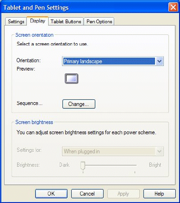Click the Orientation: label
The width and height of the screenshot is (180, 203).
click(x=29, y=60)
